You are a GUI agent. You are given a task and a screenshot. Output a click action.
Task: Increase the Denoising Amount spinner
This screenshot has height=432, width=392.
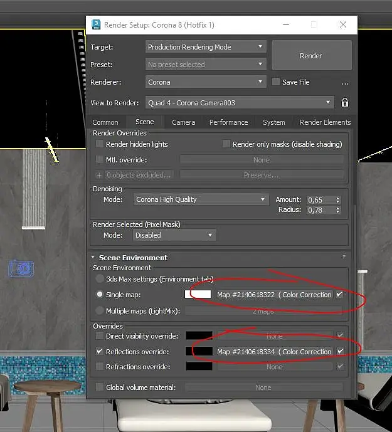(x=337, y=198)
